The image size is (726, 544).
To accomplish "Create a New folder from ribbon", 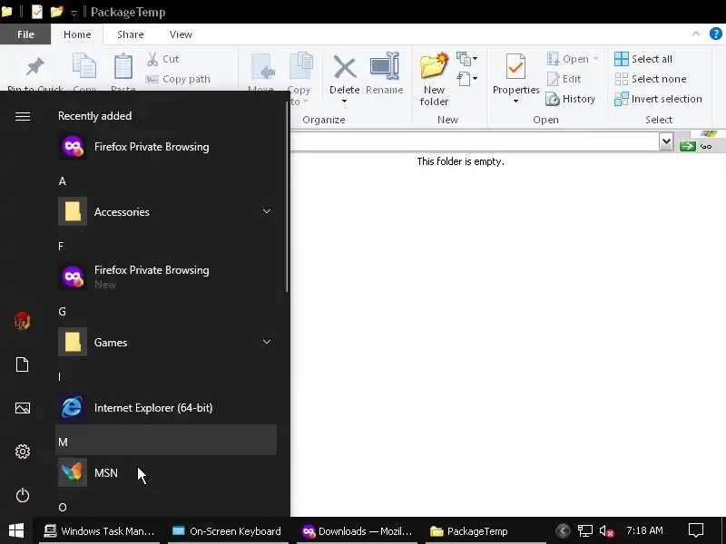I will tap(435, 80).
